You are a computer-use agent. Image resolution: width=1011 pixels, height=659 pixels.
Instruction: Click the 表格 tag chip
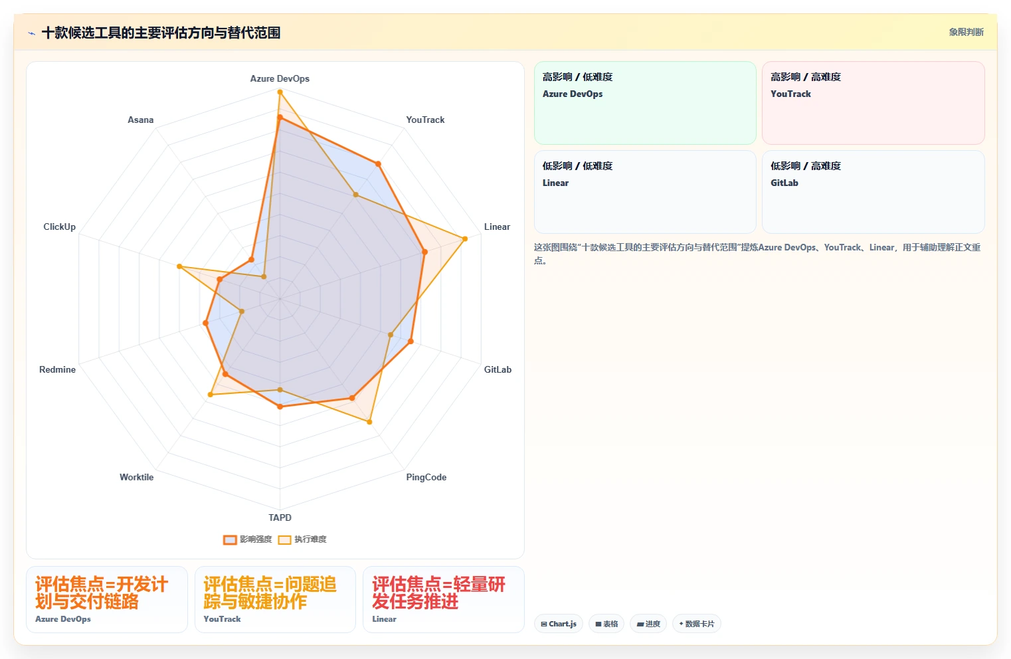click(606, 624)
